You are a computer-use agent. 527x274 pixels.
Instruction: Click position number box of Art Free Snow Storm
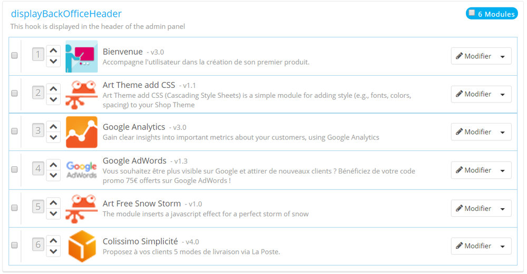(x=38, y=207)
